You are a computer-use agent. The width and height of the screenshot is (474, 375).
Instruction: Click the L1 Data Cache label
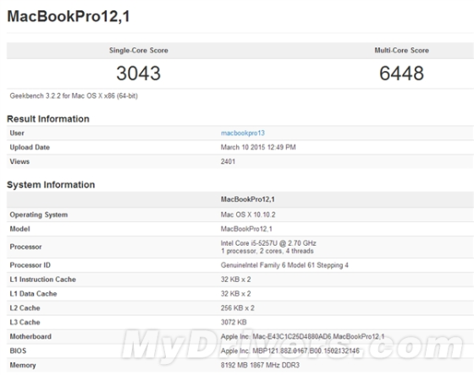(33, 294)
